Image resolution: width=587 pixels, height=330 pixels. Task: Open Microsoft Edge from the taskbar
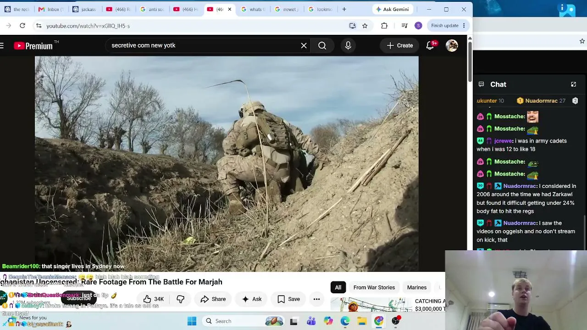point(345,321)
